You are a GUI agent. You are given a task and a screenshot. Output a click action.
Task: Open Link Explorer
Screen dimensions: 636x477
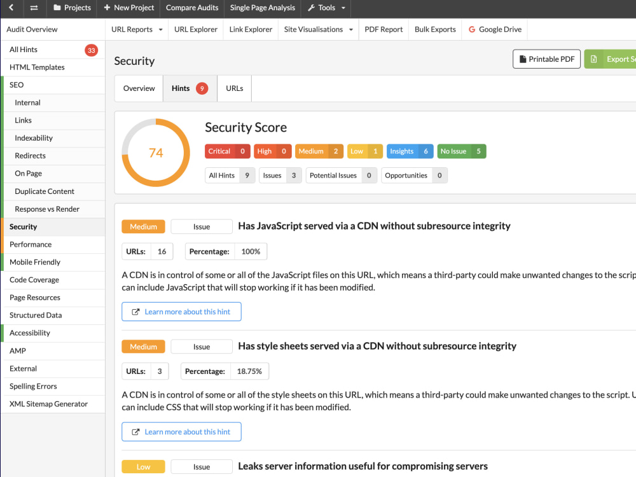click(x=251, y=29)
